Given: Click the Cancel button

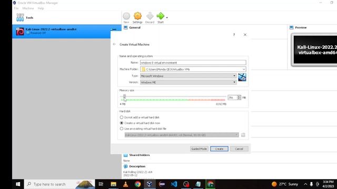Looking at the screenshot, I should [x=239, y=149].
